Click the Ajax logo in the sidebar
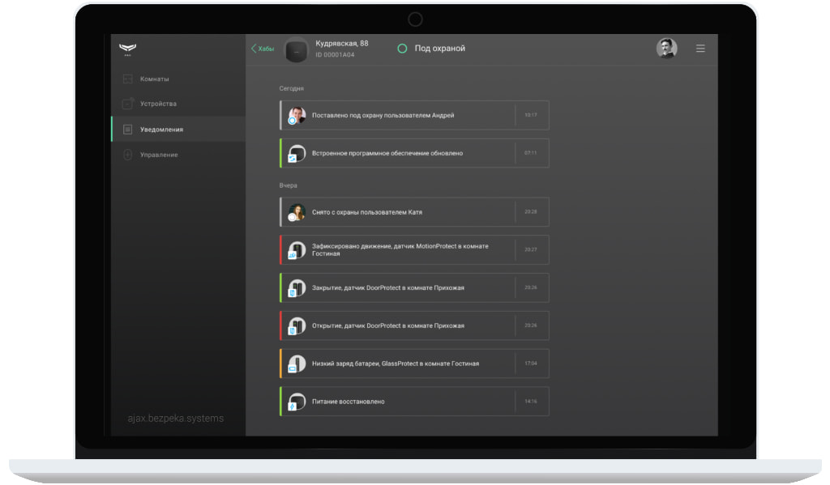Viewport: 830px width, 485px height. click(127, 49)
